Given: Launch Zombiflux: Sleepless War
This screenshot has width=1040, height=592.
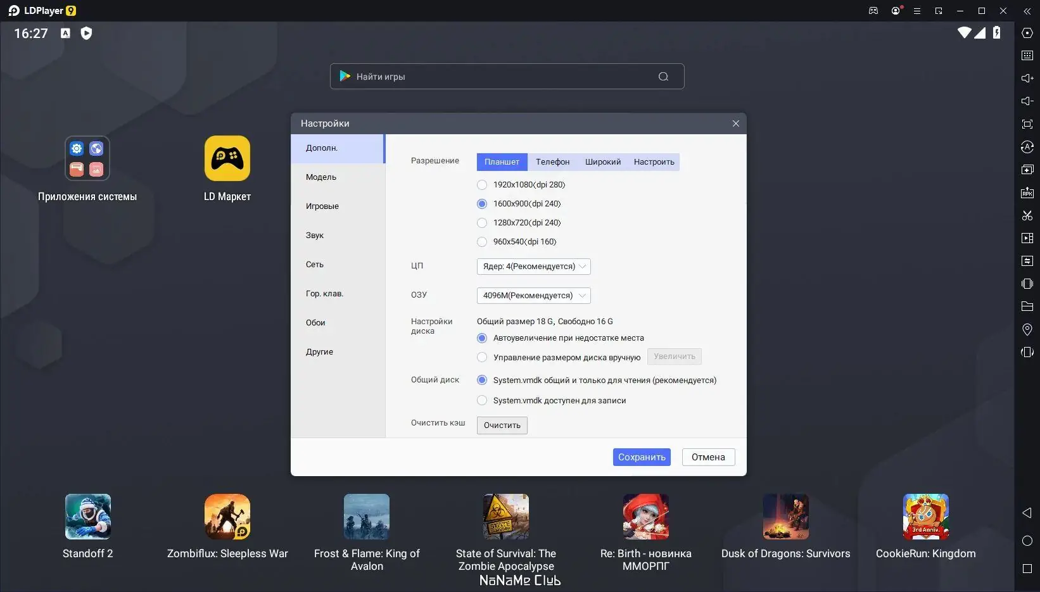Looking at the screenshot, I should pyautogui.click(x=227, y=517).
